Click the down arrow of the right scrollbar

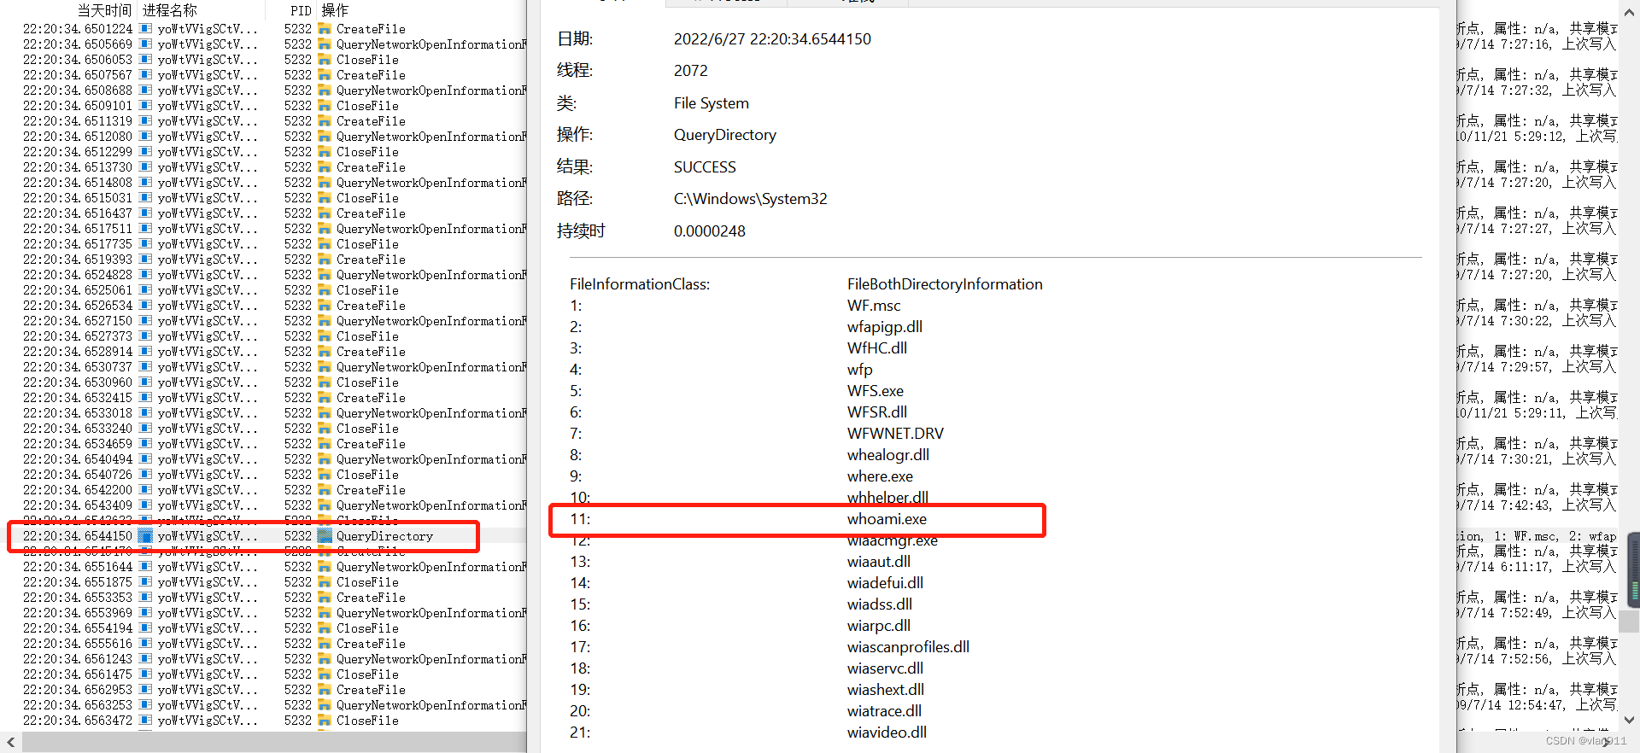[x=1629, y=720]
